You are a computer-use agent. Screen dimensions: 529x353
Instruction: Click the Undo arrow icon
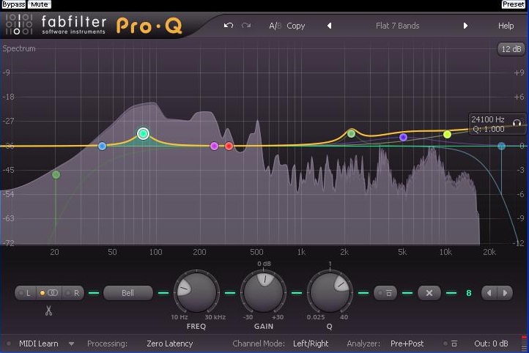pos(229,26)
